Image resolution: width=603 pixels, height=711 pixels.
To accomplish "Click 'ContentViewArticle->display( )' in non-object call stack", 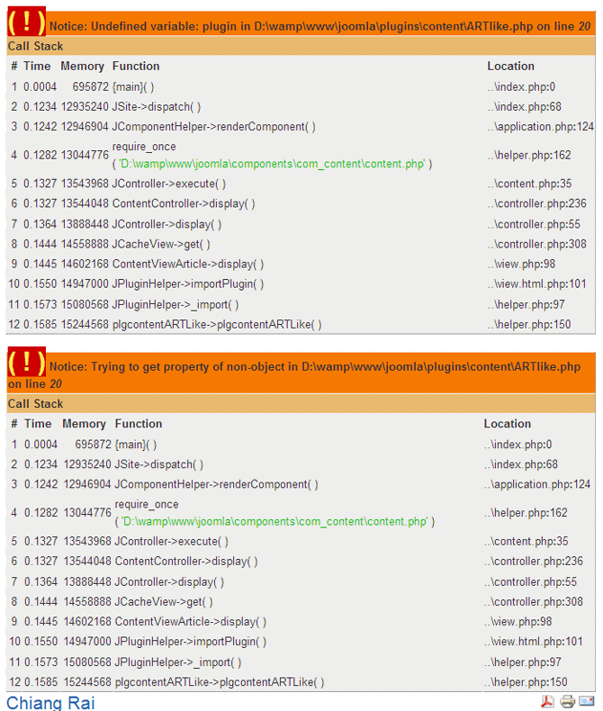I will pos(191,622).
